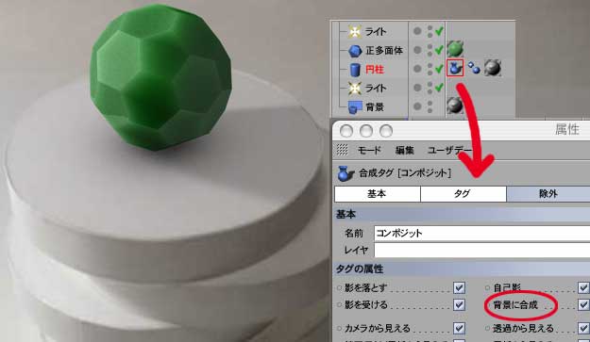Click the light icon of ライト above 正多面体
The image size is (590, 342).
(x=354, y=31)
